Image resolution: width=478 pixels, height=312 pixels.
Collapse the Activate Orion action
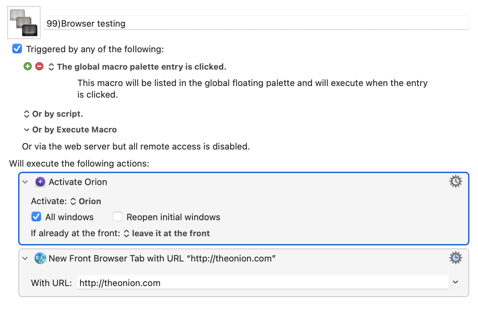pos(25,182)
